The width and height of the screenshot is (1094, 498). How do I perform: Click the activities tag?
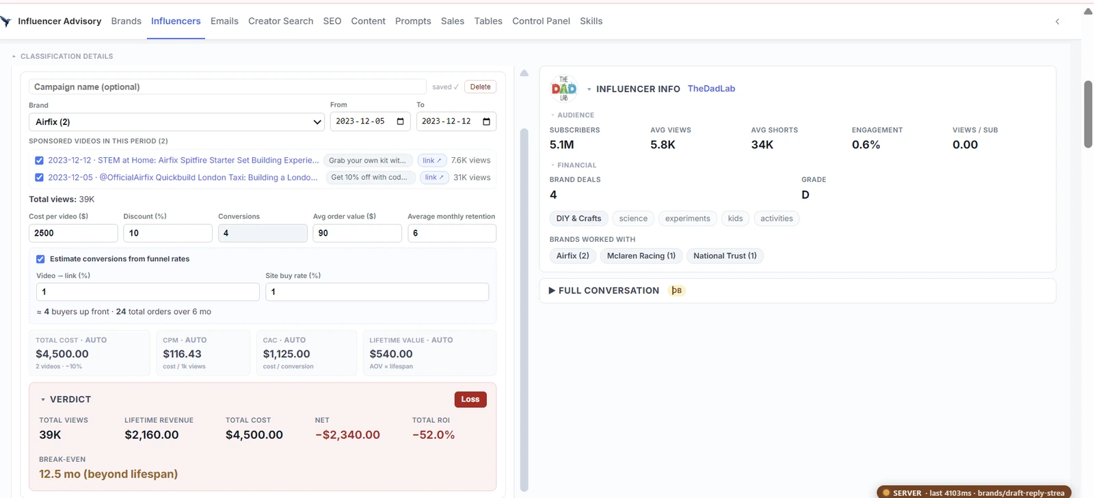pos(777,219)
